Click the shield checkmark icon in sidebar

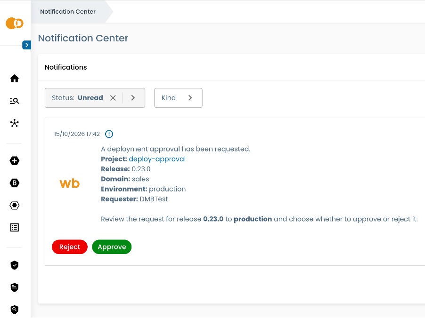(14, 265)
